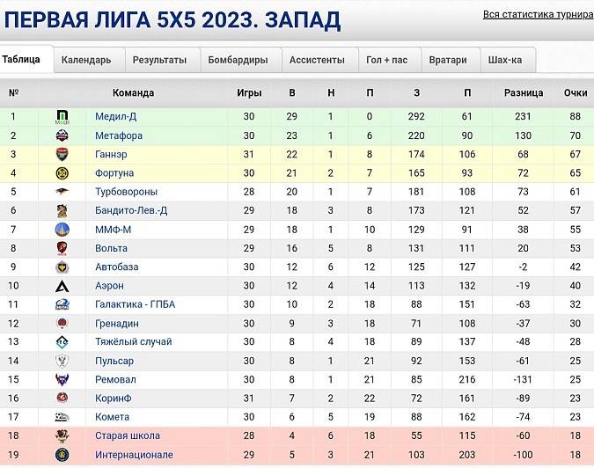Click the Старая школа team name

click(128, 435)
